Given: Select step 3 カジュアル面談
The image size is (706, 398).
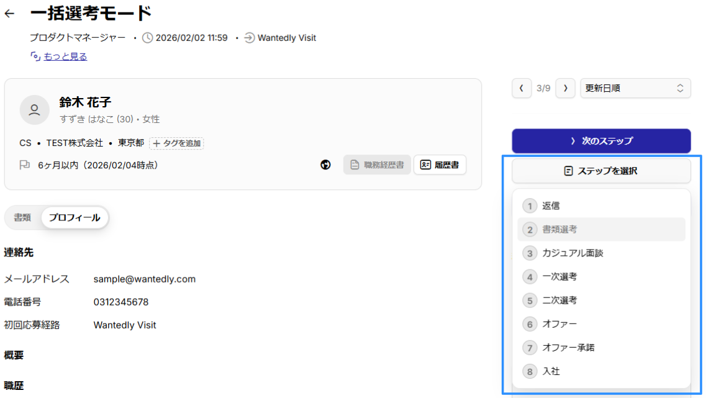Looking at the screenshot, I should pos(572,253).
